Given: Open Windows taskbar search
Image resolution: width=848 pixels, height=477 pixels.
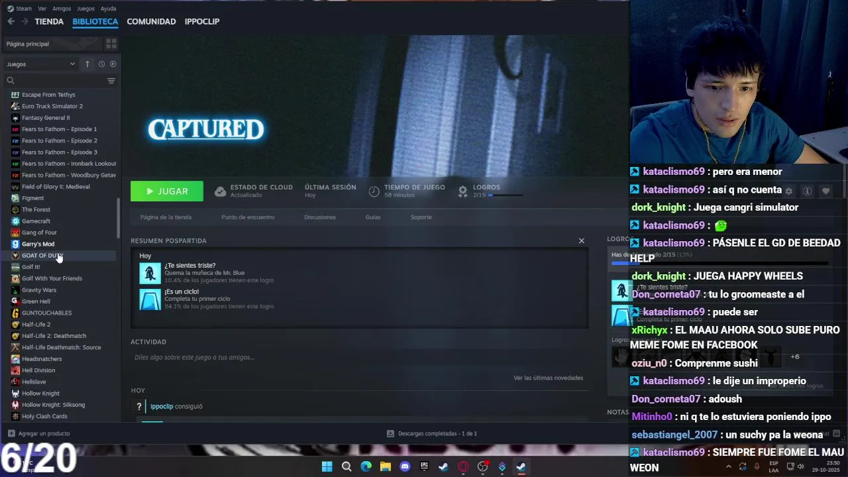Looking at the screenshot, I should pos(346,466).
